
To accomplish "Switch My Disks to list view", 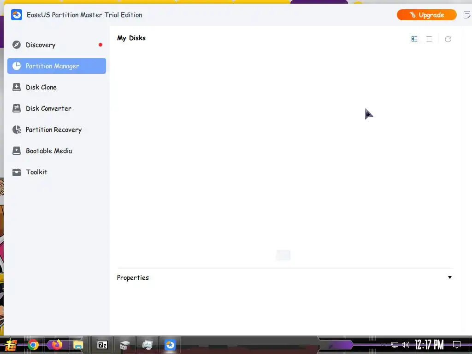I will tap(429, 39).
